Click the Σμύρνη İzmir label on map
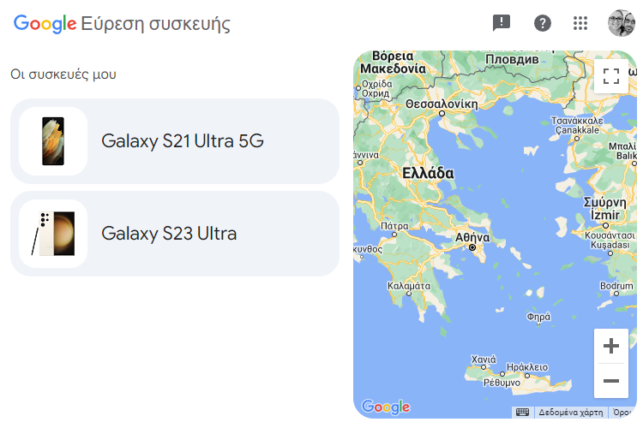The height and width of the screenshot is (428, 643). click(605, 209)
